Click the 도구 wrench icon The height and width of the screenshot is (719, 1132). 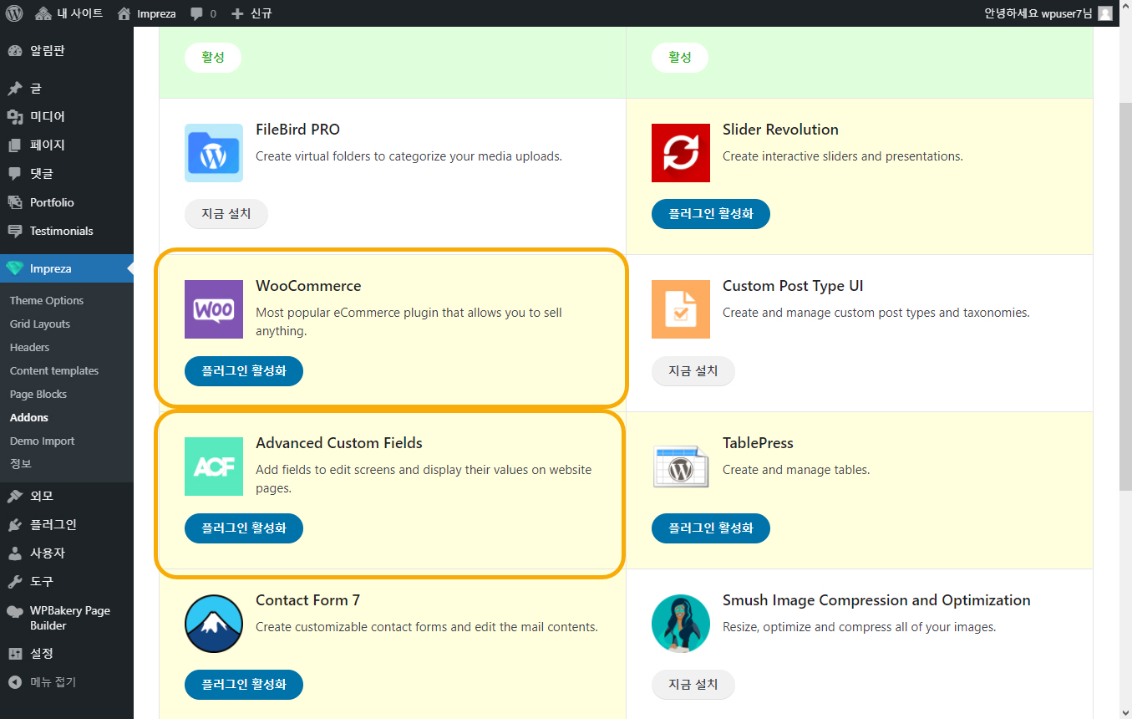point(14,582)
